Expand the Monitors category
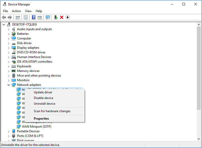 click(x=9, y=80)
